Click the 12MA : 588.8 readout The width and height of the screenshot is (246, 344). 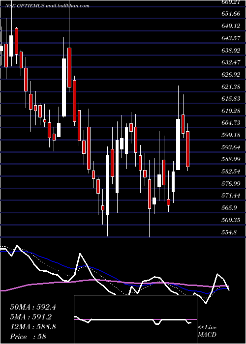(33, 327)
